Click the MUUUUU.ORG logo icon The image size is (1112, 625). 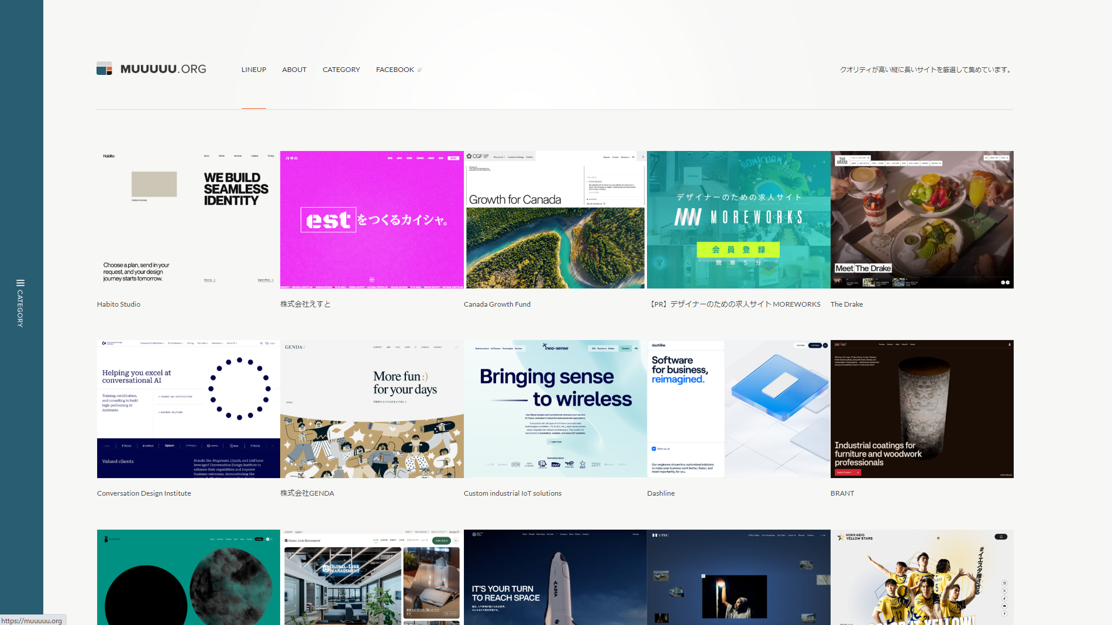104,68
